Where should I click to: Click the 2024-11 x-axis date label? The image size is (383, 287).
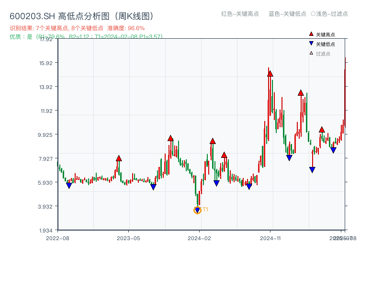pos(270,238)
